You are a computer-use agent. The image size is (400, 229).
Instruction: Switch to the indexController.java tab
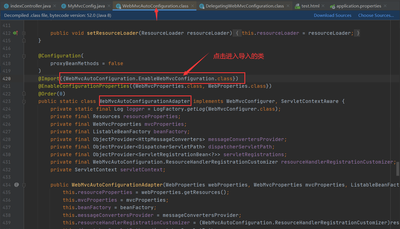click(30, 6)
